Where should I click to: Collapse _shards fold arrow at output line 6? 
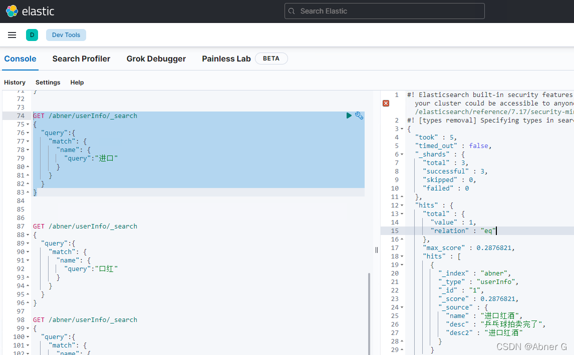coord(402,154)
